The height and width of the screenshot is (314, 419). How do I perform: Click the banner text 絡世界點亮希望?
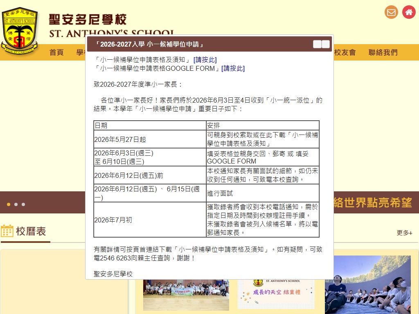[373, 203]
